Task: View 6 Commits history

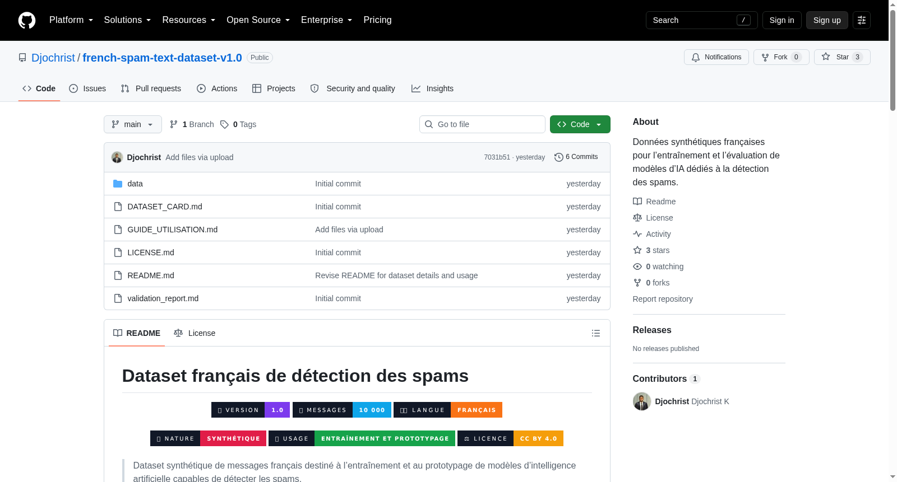Action: pos(576,157)
